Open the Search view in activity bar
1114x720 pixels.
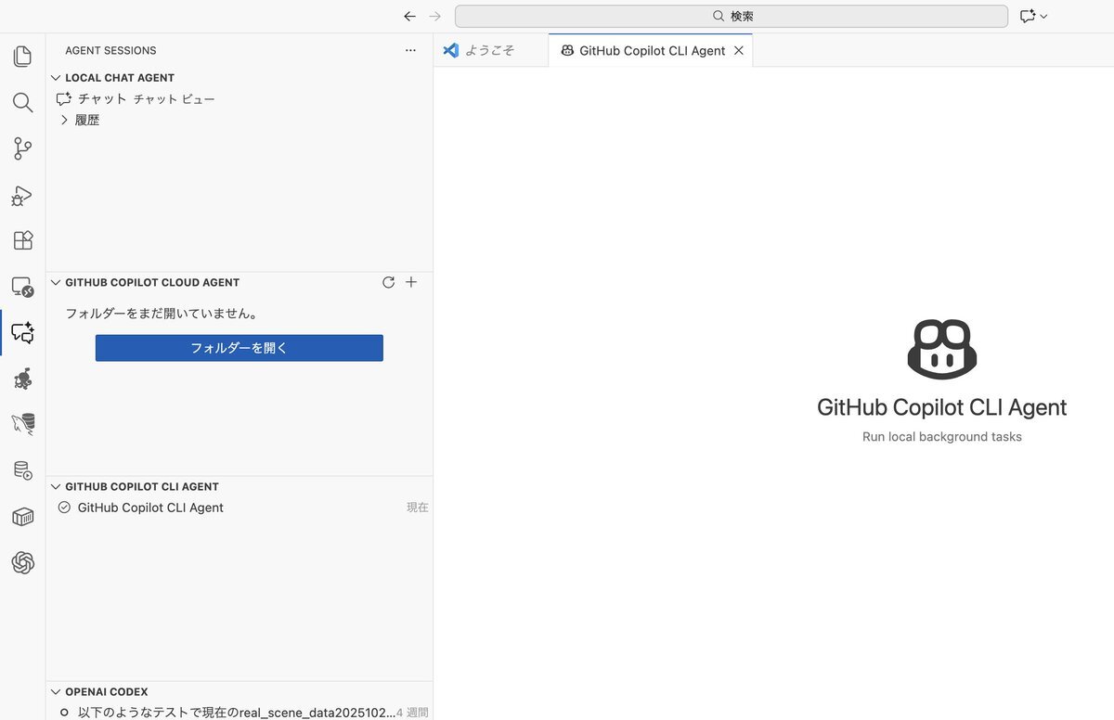point(23,102)
